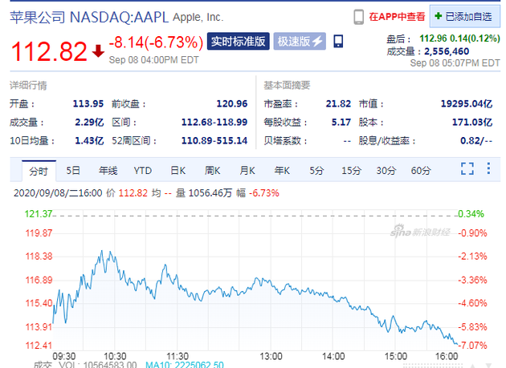506x368 pixels.
Task: Click the P/E ratio value 21.82
Action: [x=338, y=103]
